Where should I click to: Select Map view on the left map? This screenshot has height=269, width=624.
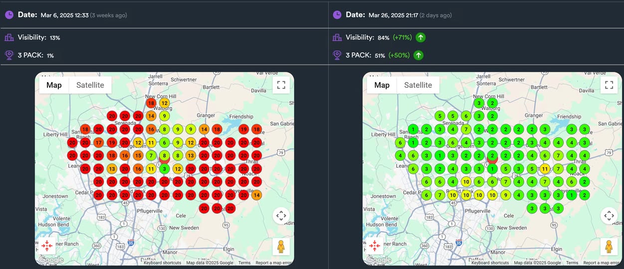pos(54,85)
